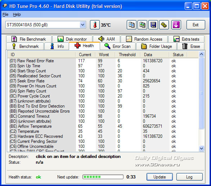Select the Erase tab
Viewport: 211px width, 186px height.
pos(191,46)
